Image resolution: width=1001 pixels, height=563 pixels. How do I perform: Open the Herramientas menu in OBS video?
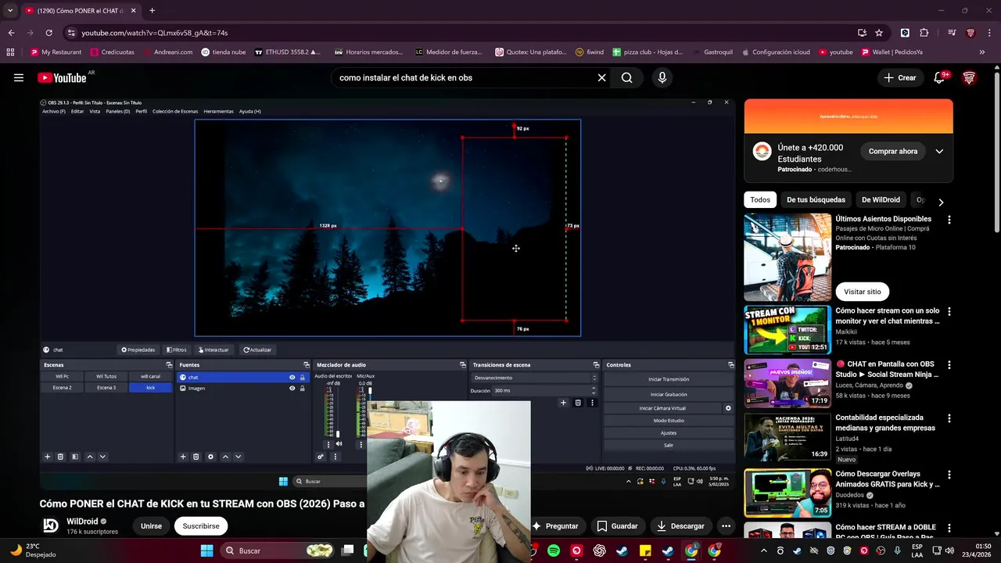tap(218, 111)
